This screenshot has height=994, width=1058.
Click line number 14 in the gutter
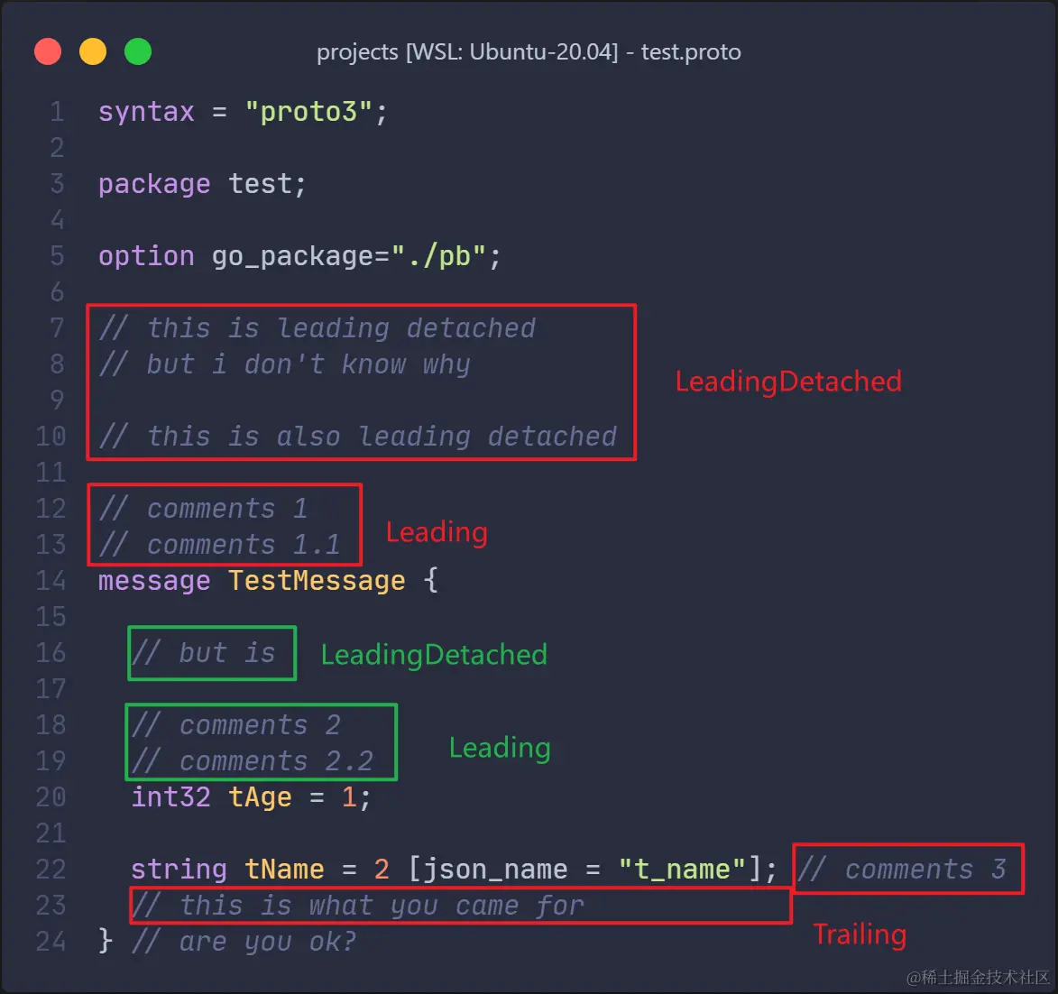click(x=51, y=581)
